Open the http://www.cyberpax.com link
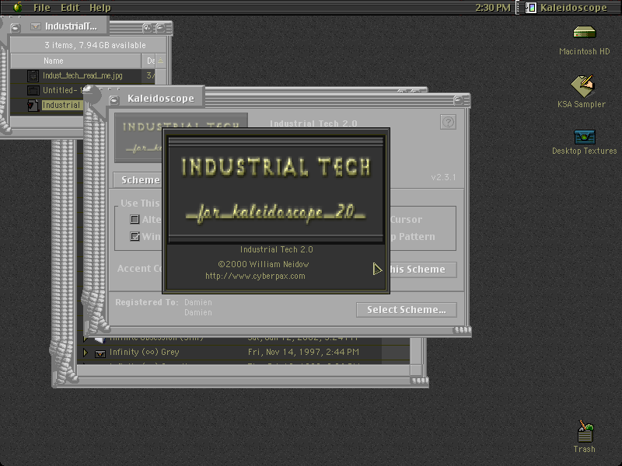 tap(256, 276)
